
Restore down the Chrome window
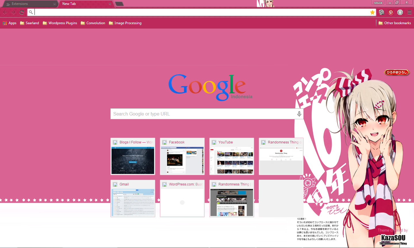[397, 3]
